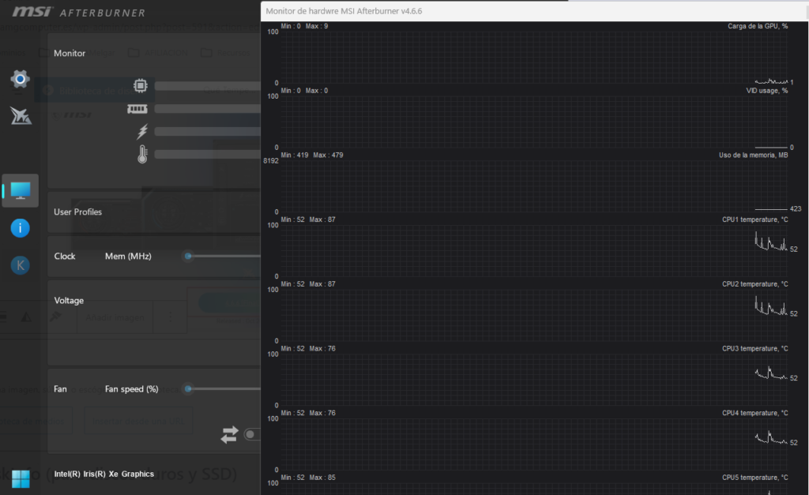
Task: Click the Intel(R) Iris(R) Xe Graphics label
Action: coord(103,474)
